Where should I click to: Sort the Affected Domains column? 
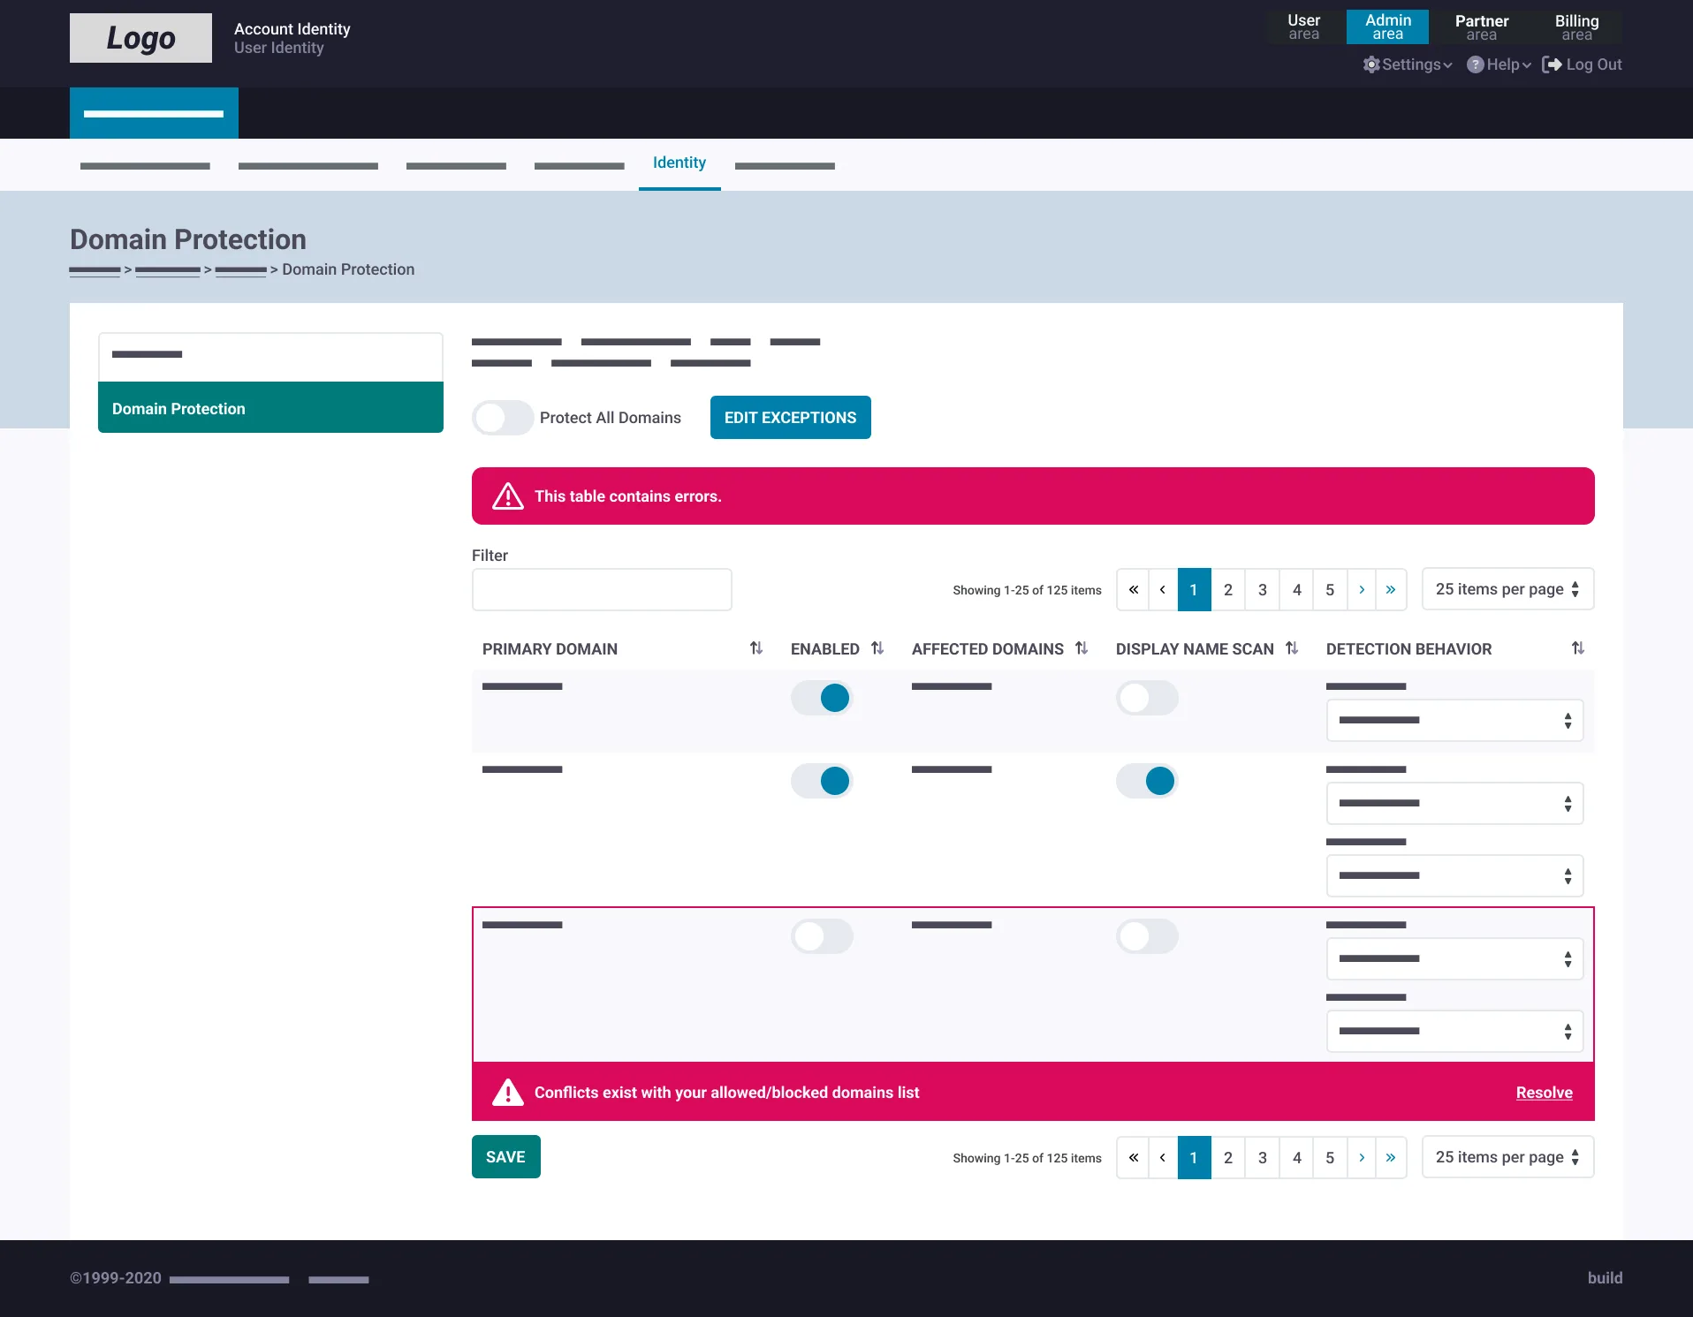pyautogui.click(x=1082, y=648)
